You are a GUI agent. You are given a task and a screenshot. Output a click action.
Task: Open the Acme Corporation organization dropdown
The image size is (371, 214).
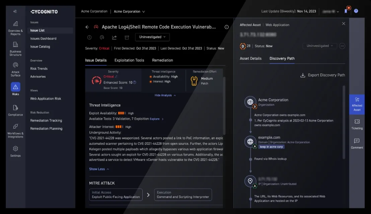tap(130, 11)
